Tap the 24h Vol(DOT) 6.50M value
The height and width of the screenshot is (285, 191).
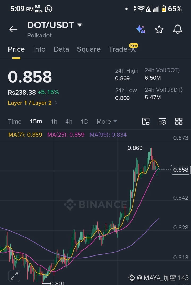pyautogui.click(x=153, y=78)
